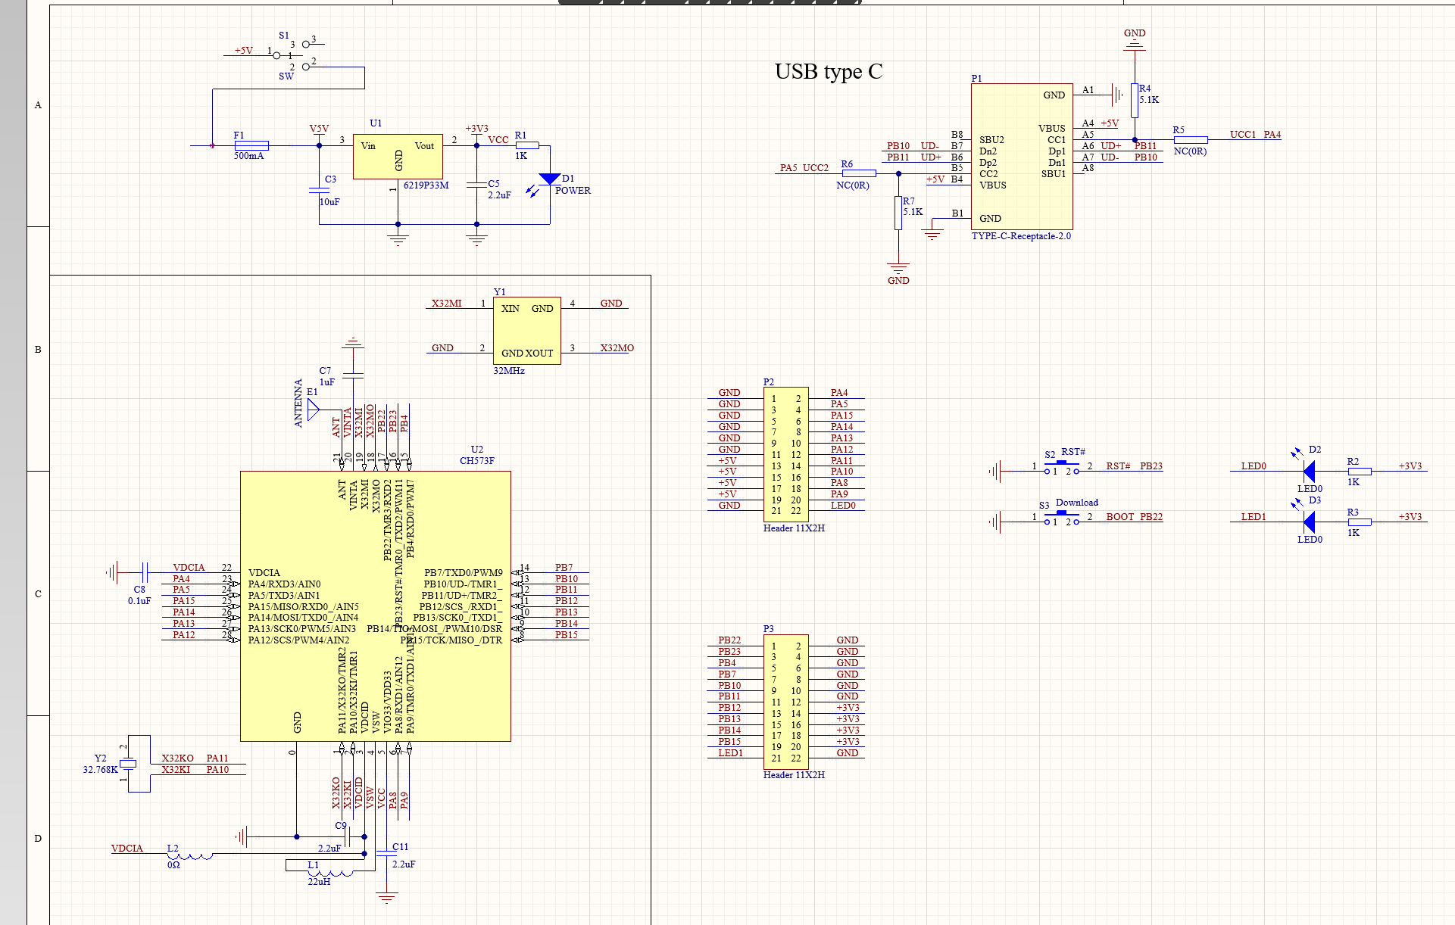Select the D1 POWER LED symbol
1455x925 pixels.
550,179
